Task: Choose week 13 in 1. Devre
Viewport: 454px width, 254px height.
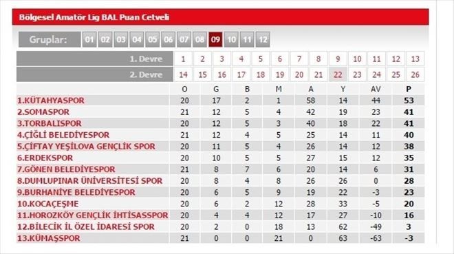Action: click(x=415, y=59)
